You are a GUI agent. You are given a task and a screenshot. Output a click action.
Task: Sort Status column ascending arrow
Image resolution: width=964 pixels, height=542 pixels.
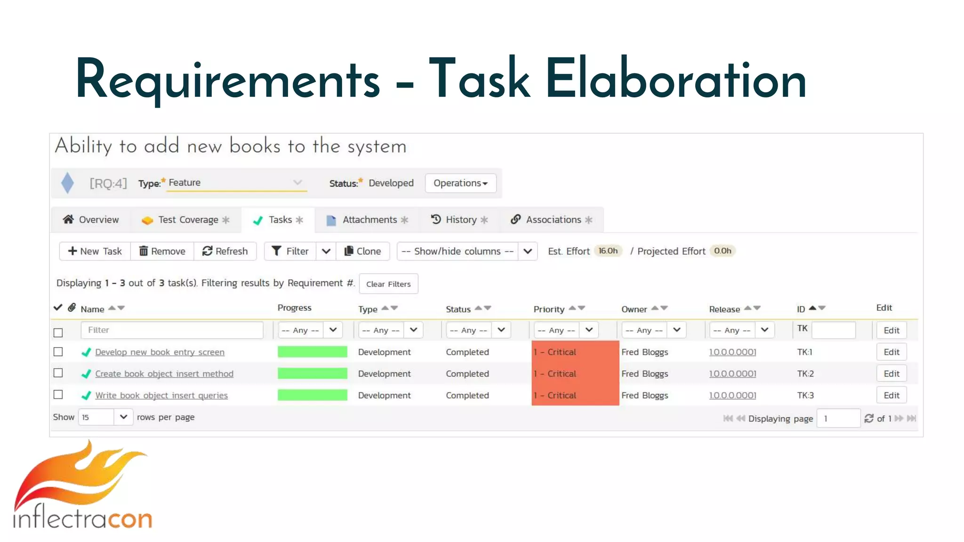(x=478, y=308)
